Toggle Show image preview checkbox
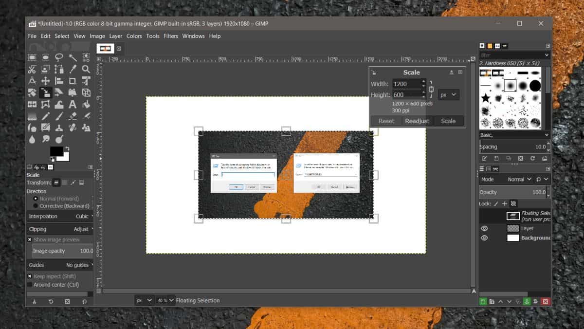 [30, 239]
